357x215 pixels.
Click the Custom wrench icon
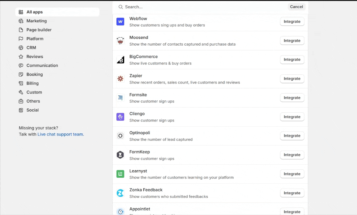click(21, 92)
